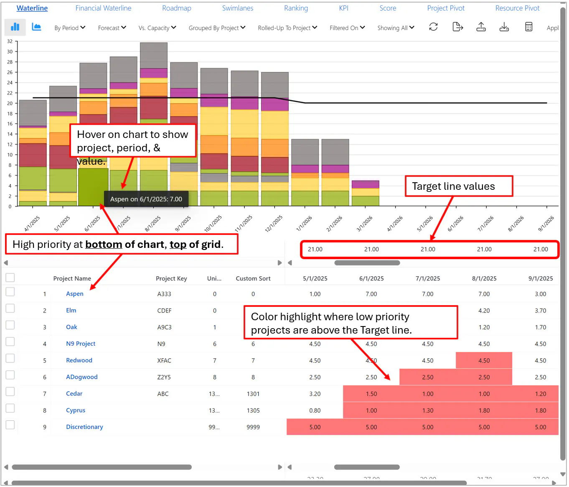Click the refresh icon in the toolbar
This screenshot has height=487, width=569.
coord(433,27)
